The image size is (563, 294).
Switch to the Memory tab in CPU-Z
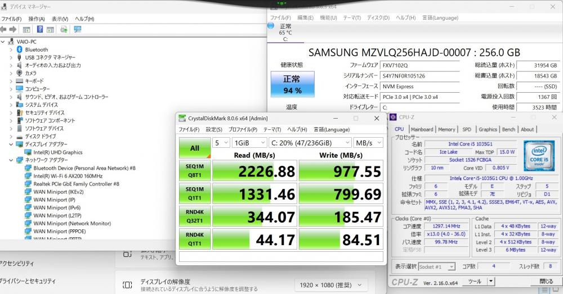tap(446, 129)
